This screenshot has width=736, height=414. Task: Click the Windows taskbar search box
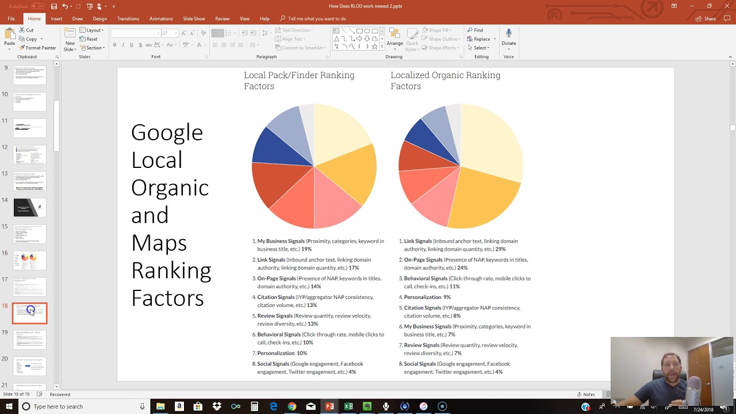click(x=83, y=407)
